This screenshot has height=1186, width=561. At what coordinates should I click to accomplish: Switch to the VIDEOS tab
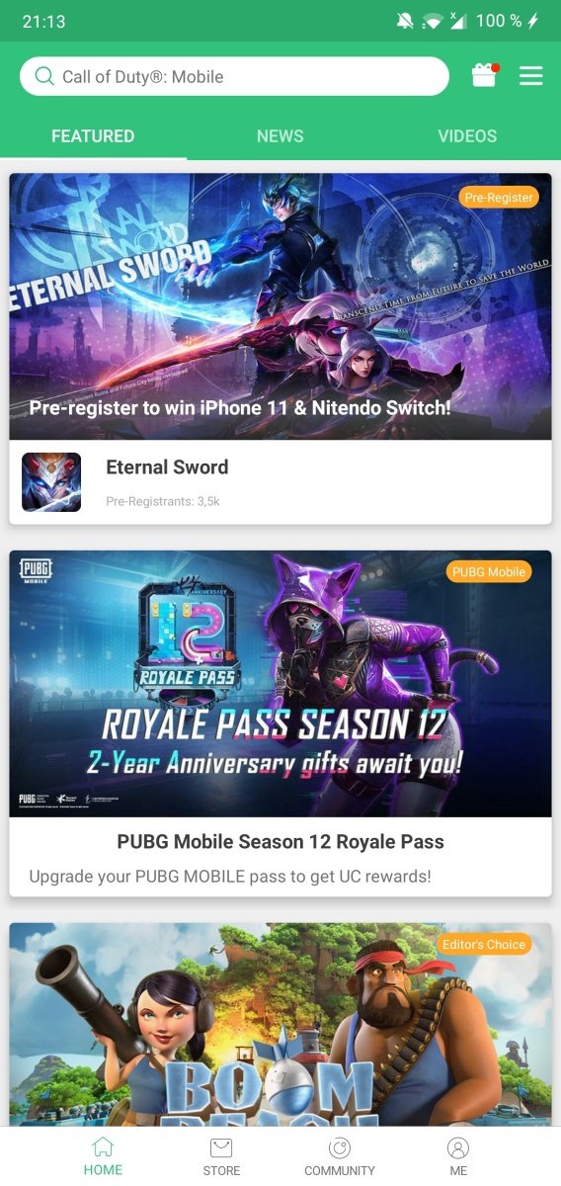(x=467, y=136)
